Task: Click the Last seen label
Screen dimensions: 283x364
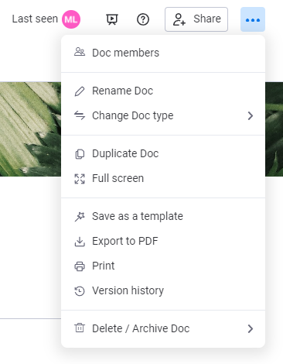Action: click(35, 19)
